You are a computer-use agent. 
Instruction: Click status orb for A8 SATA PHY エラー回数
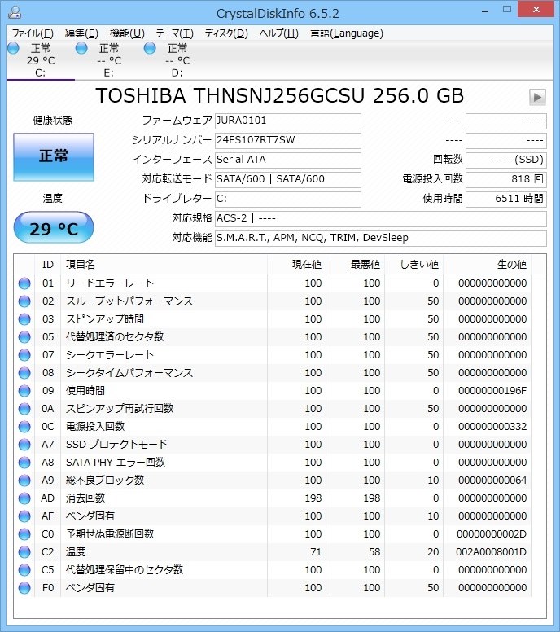click(24, 463)
